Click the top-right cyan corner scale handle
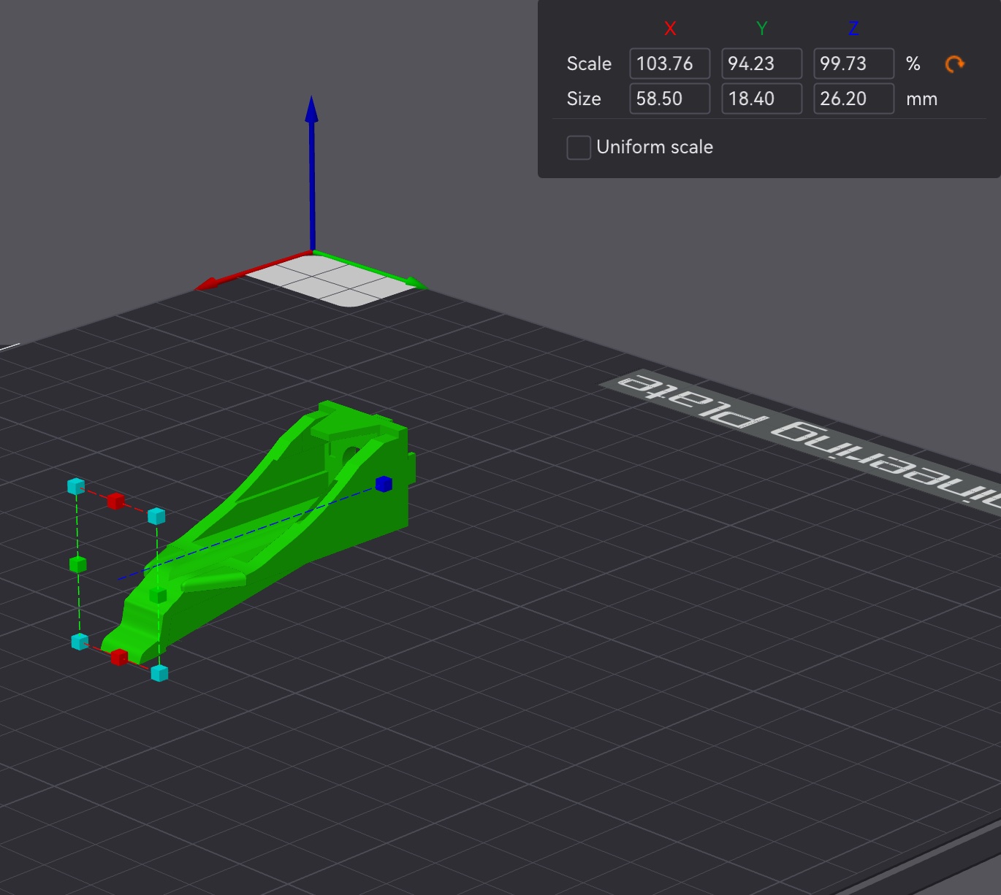 click(156, 516)
